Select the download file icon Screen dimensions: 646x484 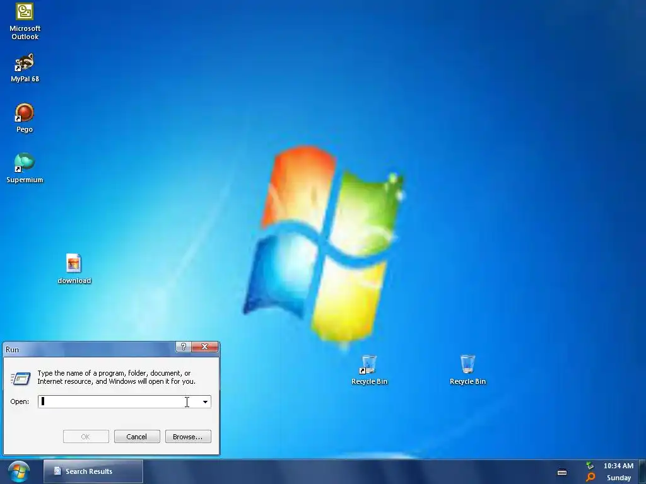pos(74,269)
